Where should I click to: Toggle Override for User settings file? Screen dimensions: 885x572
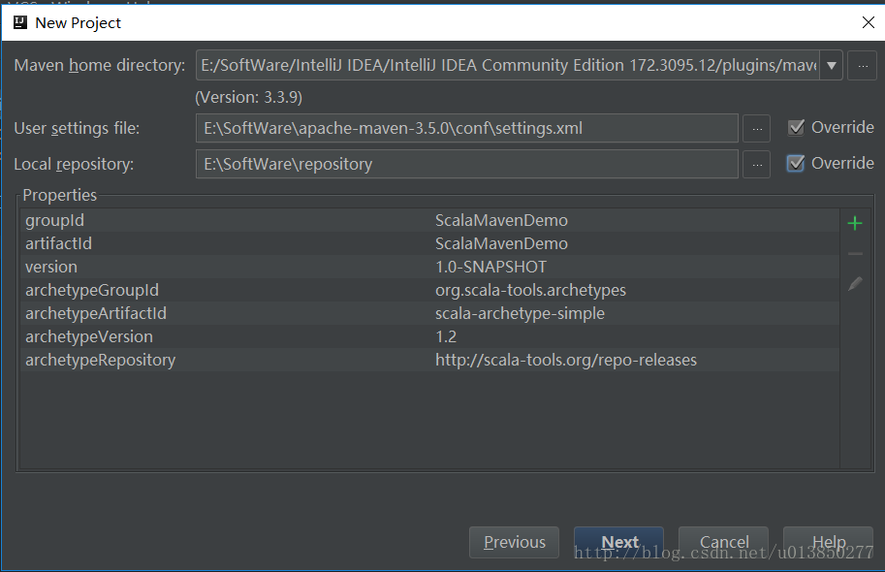[x=796, y=128]
